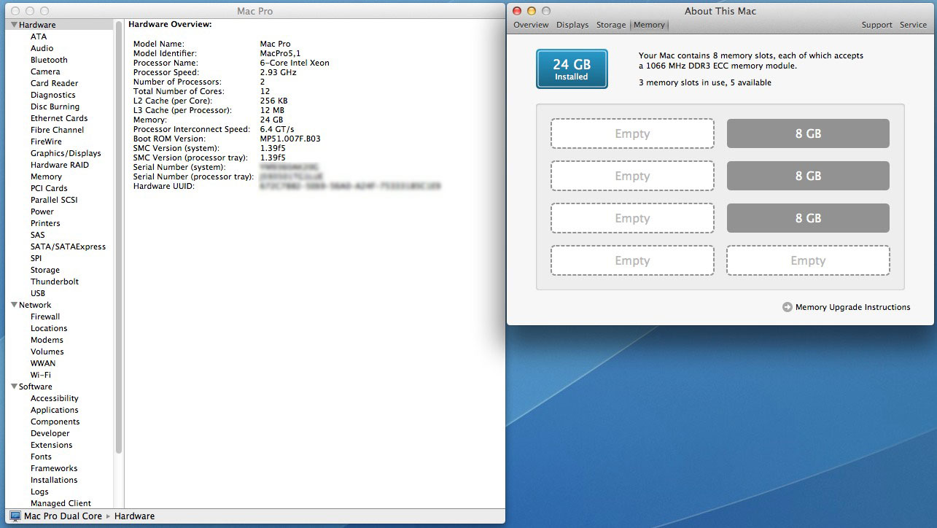Viewport: 937px width, 528px height.
Task: Select Components under Software
Action: 55,422
